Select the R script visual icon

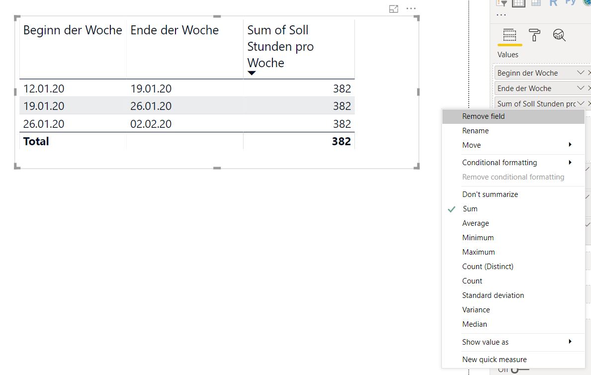tap(553, 3)
